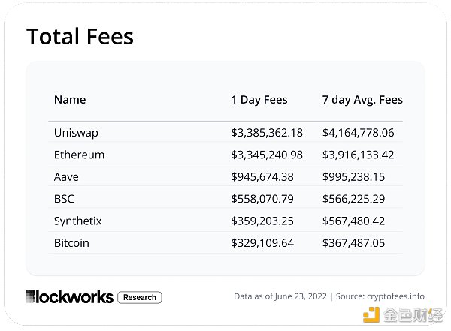Image resolution: width=451 pixels, height=331 pixels.
Task: Click the Bitcoin row name
Action: (x=71, y=243)
